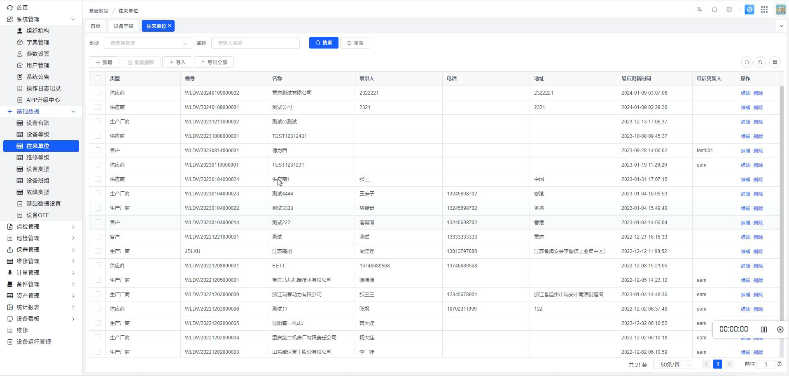Click the notification bell icon
789x376 pixels.
click(714, 9)
